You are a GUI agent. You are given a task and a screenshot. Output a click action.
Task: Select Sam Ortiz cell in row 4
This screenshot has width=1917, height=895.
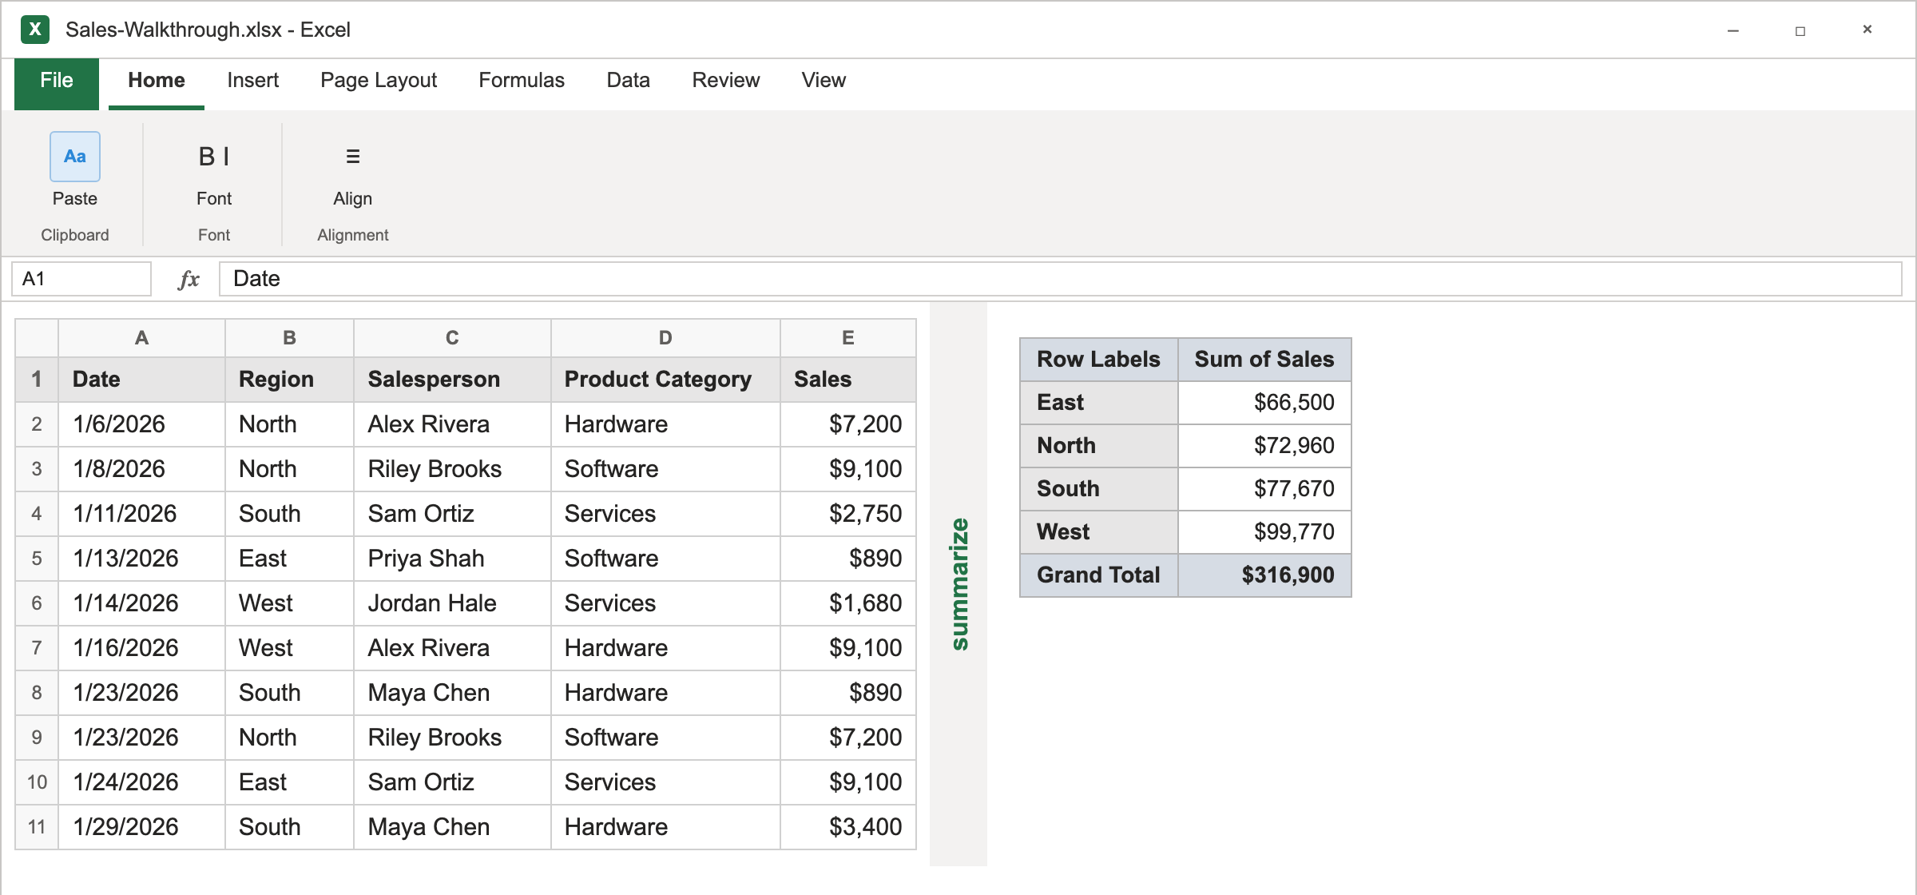tap(452, 514)
